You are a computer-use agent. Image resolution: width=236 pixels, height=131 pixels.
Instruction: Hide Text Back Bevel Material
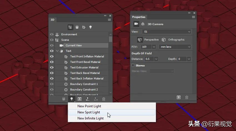point(52,73)
